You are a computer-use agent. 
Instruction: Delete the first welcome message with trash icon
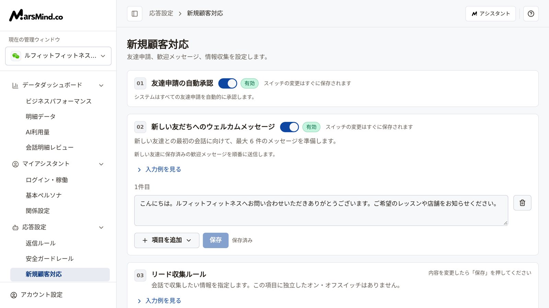point(522,203)
